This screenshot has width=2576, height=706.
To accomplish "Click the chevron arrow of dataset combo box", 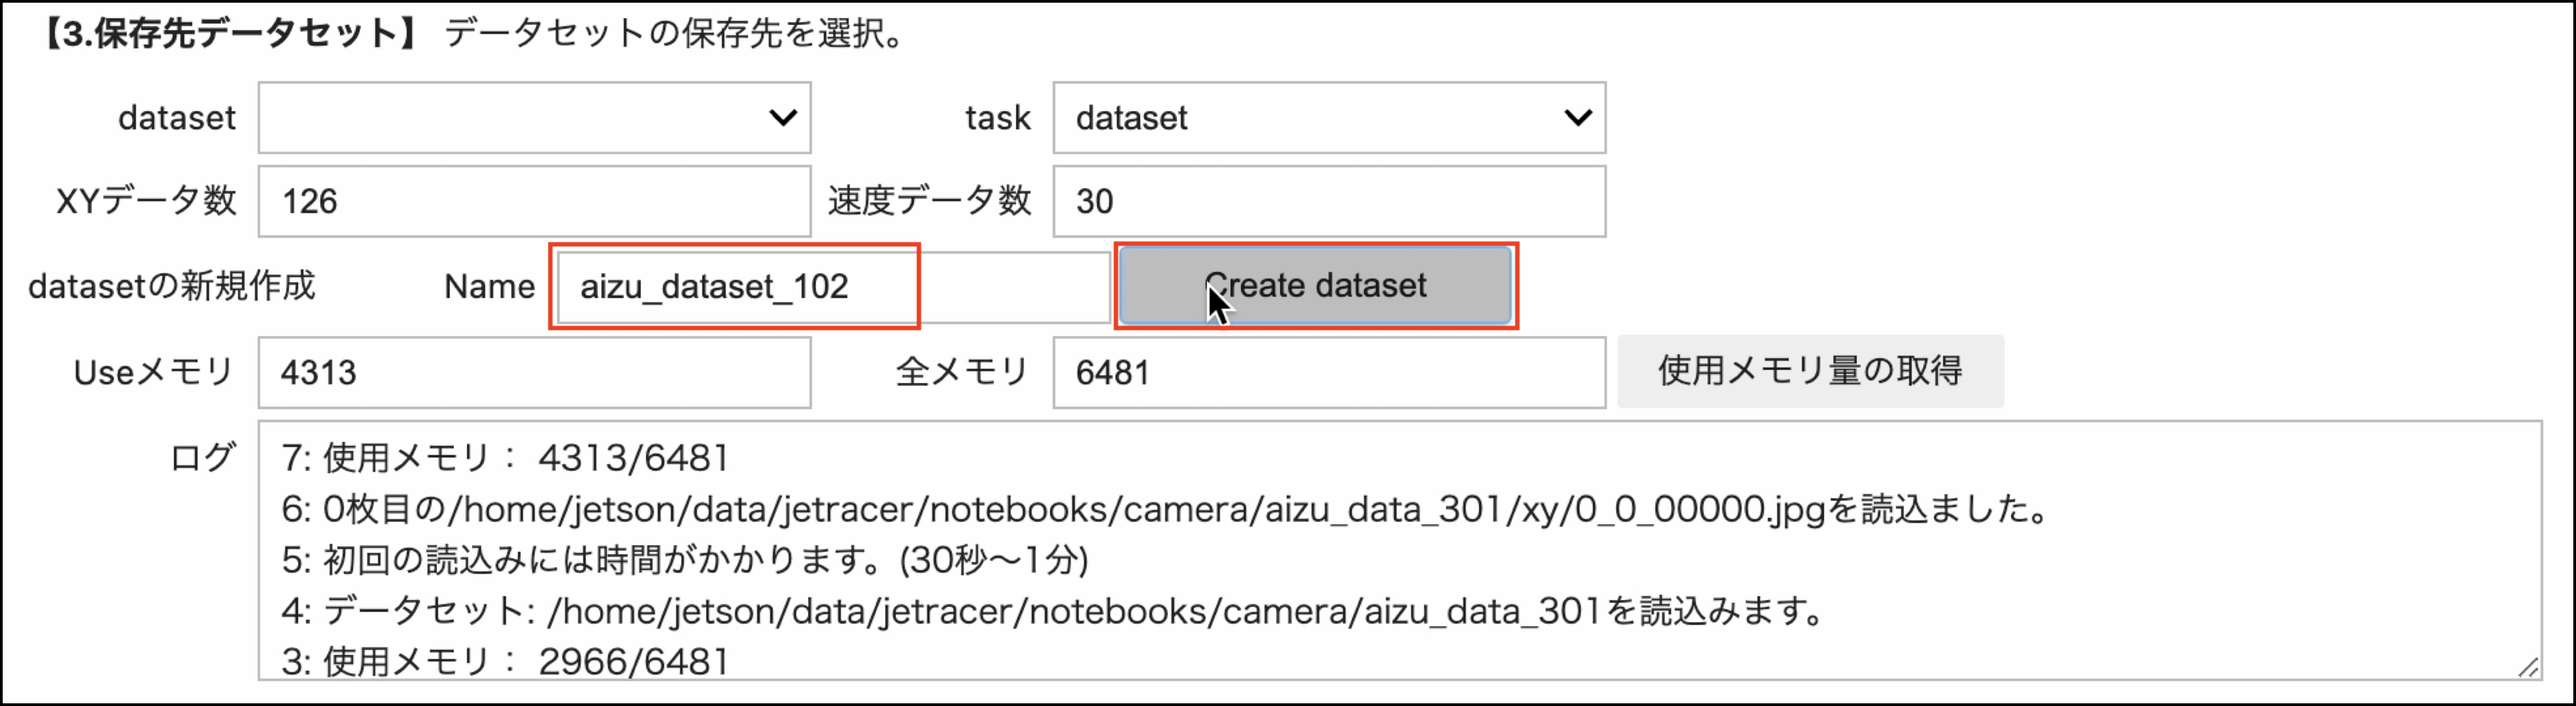I will pyautogui.click(x=783, y=118).
